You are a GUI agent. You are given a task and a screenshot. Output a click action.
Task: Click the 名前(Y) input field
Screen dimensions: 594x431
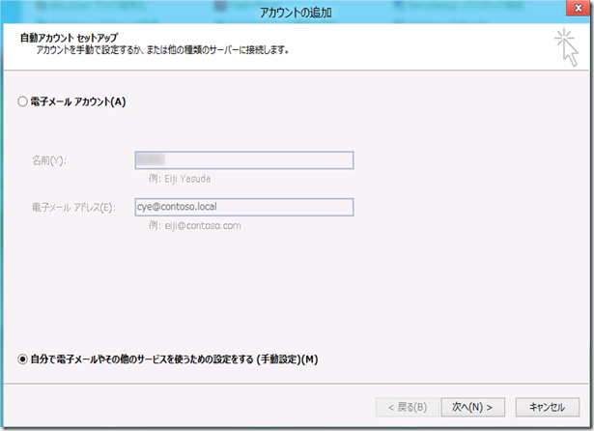(244, 160)
